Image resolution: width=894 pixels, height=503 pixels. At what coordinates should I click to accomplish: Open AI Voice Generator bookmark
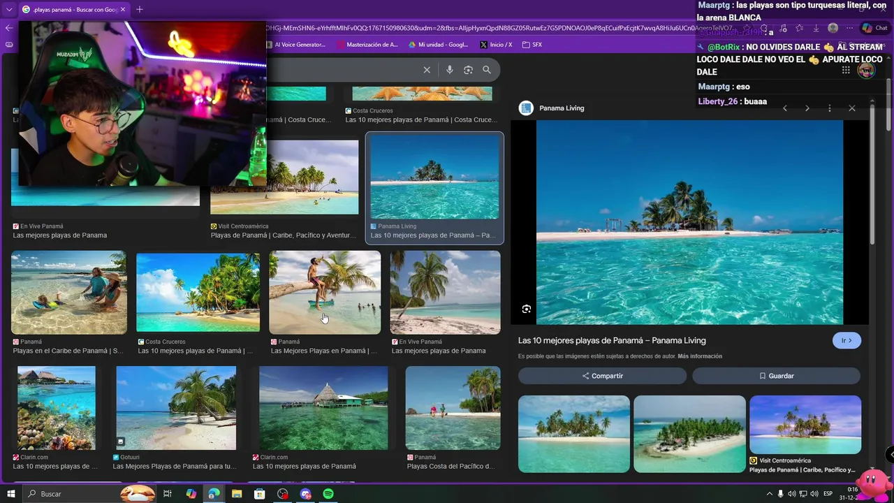point(295,45)
